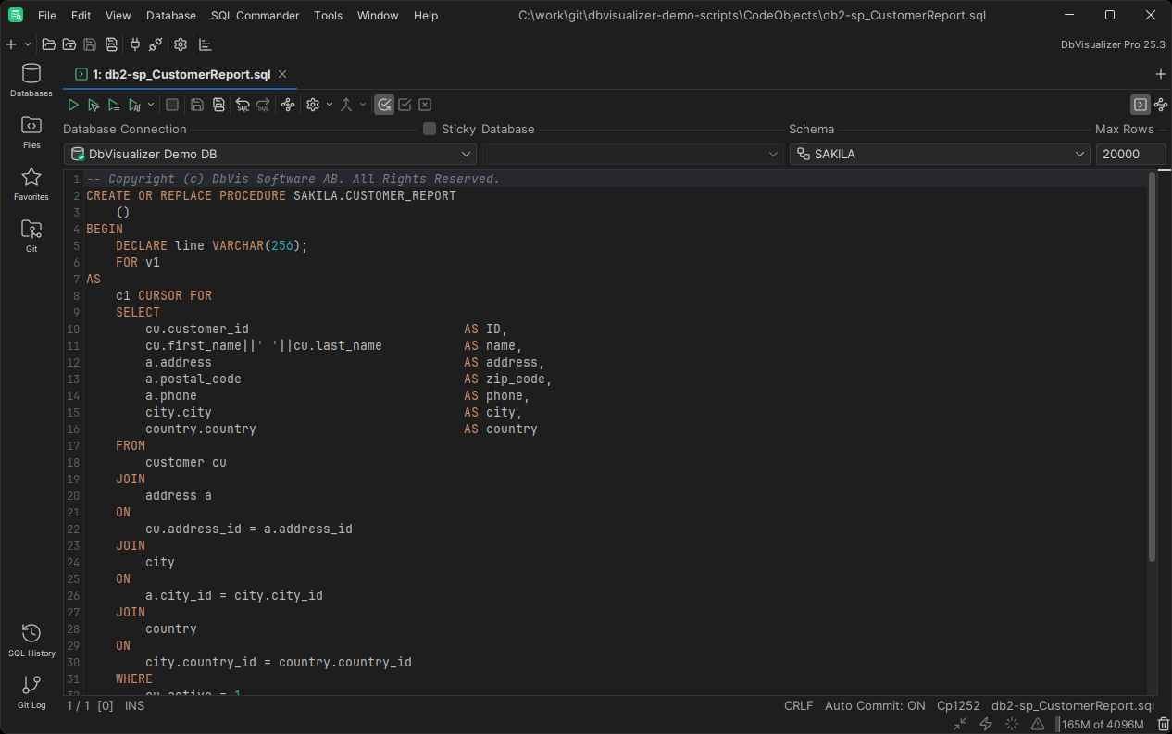Click the database connect plug icon
The width and height of the screenshot is (1172, 734).
pyautogui.click(x=135, y=44)
